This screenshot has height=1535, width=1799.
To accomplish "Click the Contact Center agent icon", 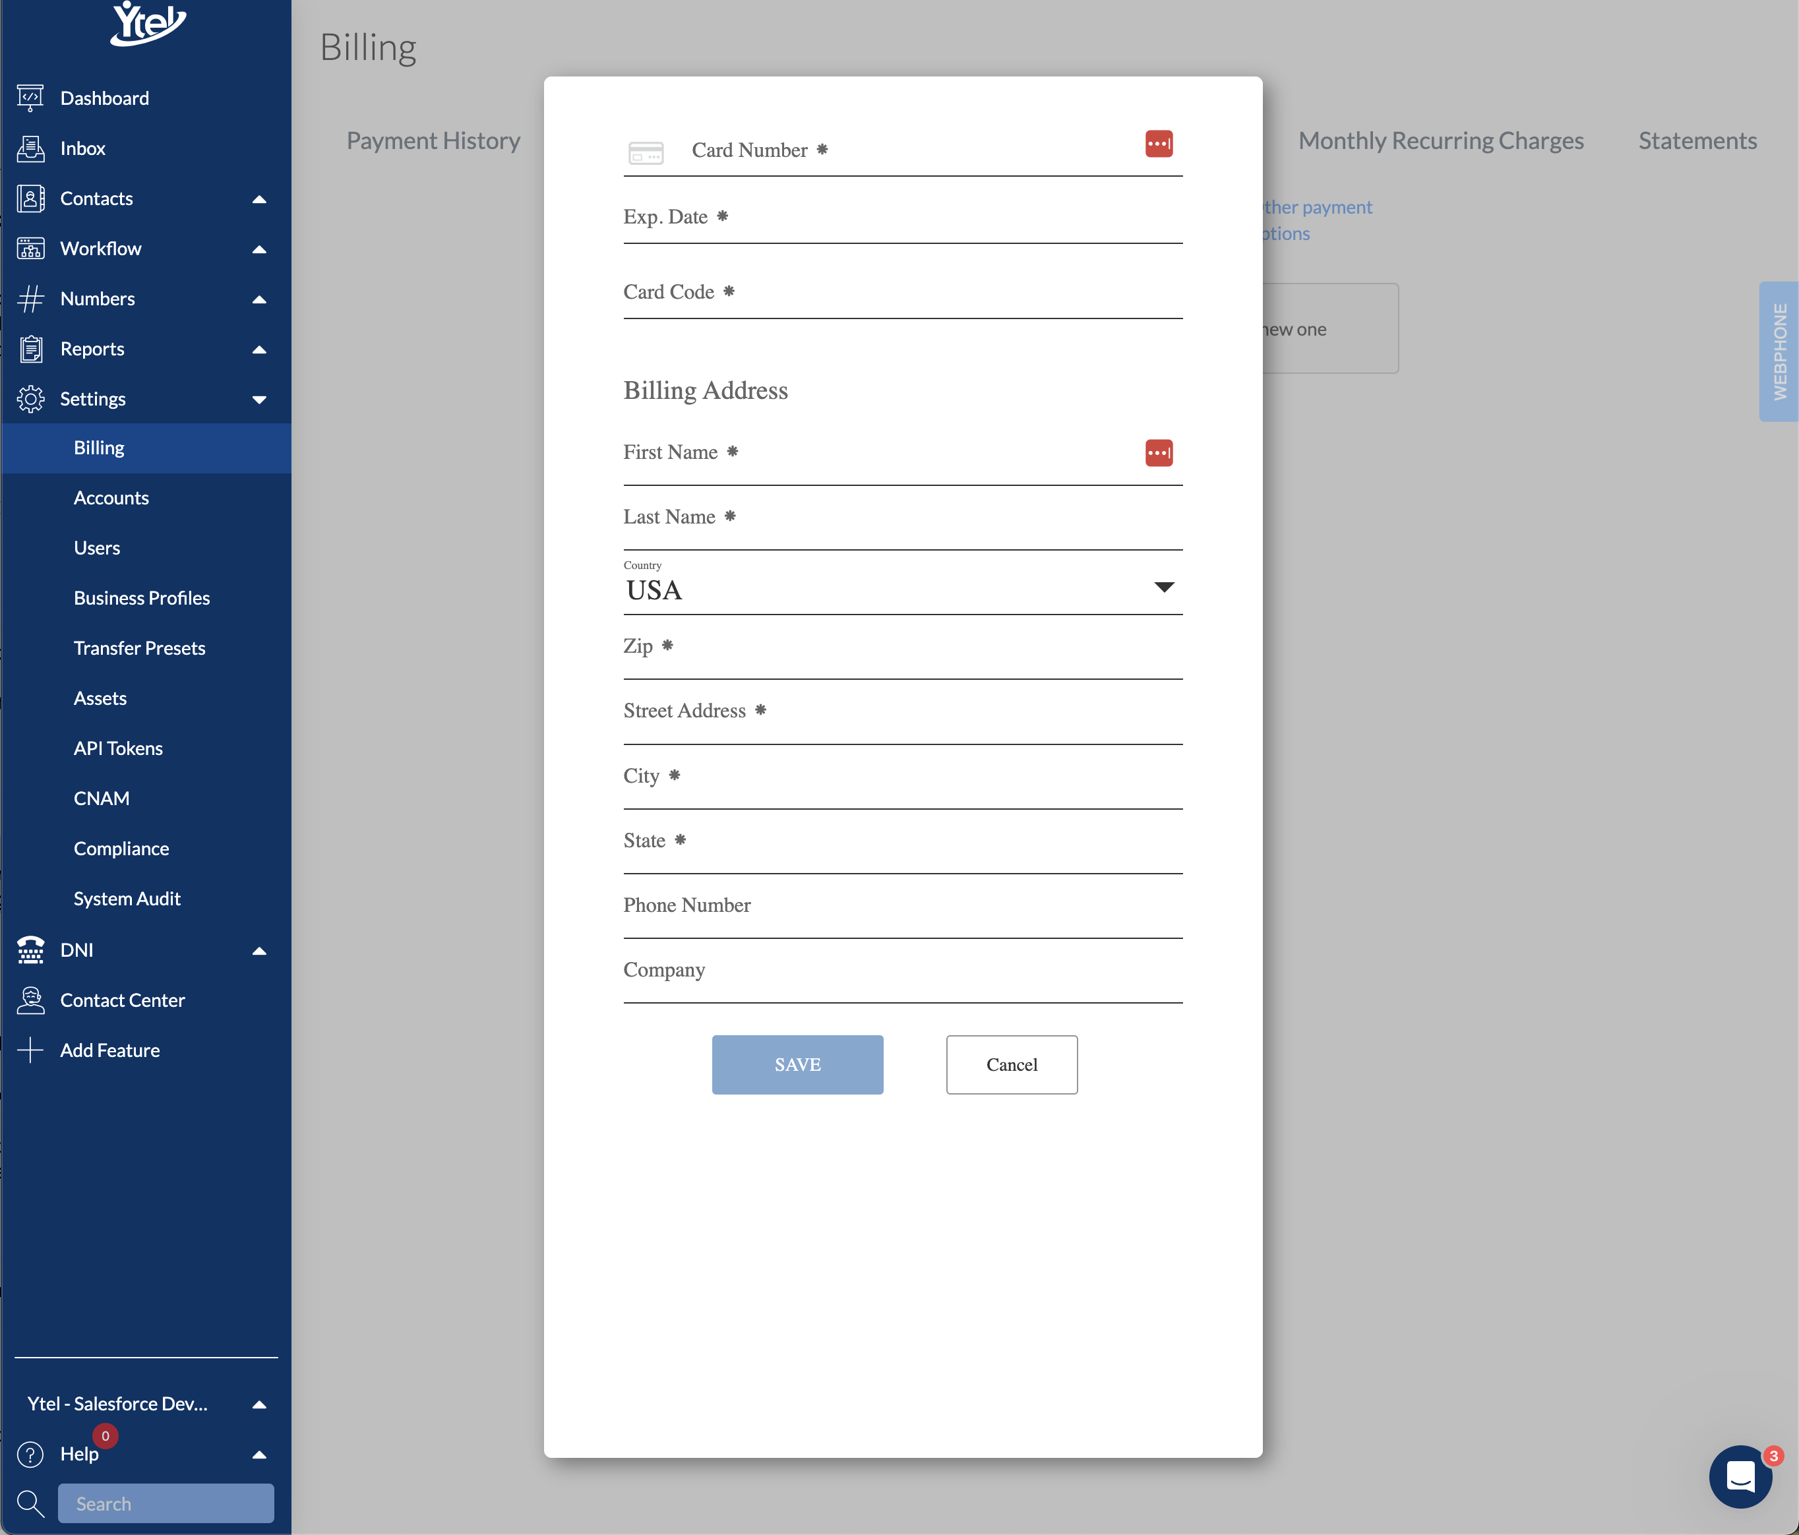I will (x=30, y=1000).
